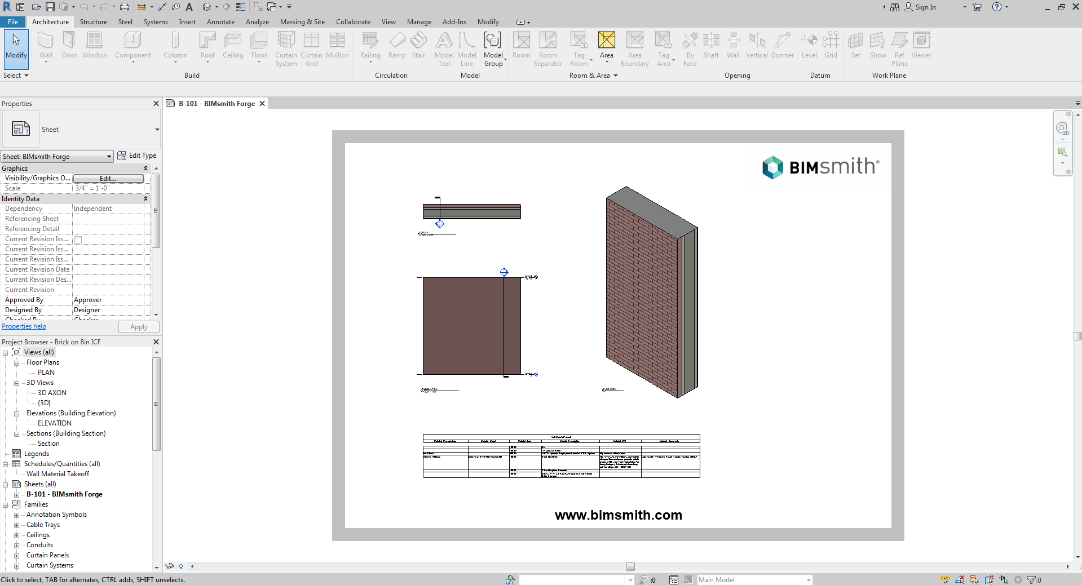1082x585 pixels.
Task: Click Visibility/Graphics Edit button
Action: (108, 179)
